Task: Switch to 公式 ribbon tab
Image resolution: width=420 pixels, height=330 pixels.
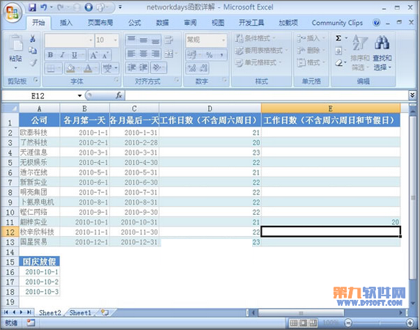Action: click(x=134, y=23)
